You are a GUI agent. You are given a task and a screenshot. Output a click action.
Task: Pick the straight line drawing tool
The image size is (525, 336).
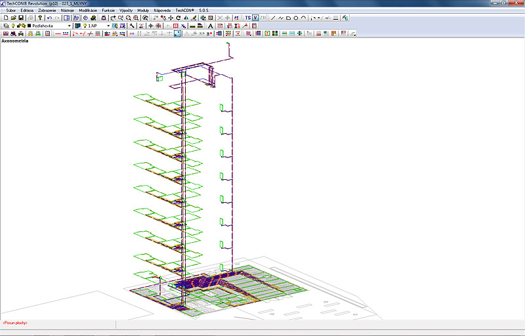point(273,18)
